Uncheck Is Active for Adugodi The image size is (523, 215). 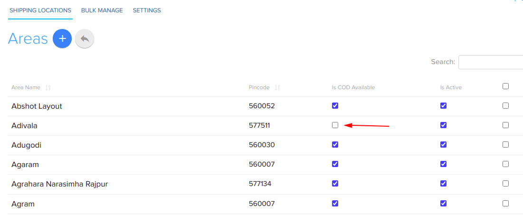[x=443, y=145]
